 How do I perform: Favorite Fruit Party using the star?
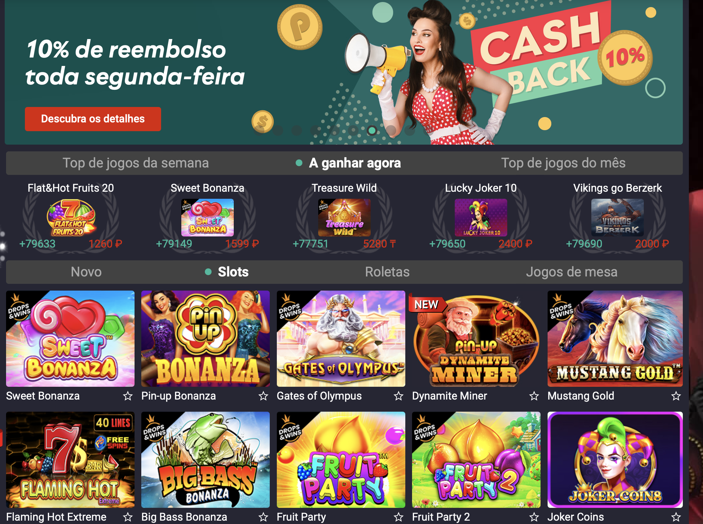coord(399,517)
